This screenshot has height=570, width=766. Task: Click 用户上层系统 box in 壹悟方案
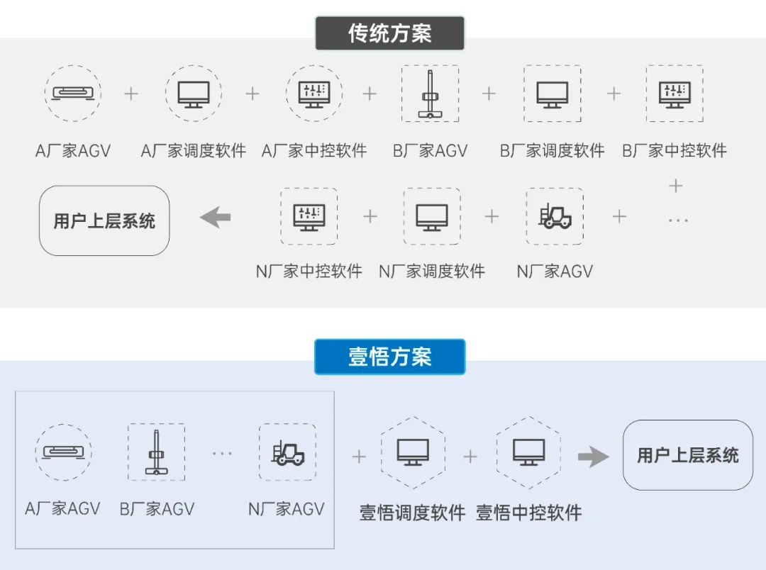pyautogui.click(x=688, y=455)
